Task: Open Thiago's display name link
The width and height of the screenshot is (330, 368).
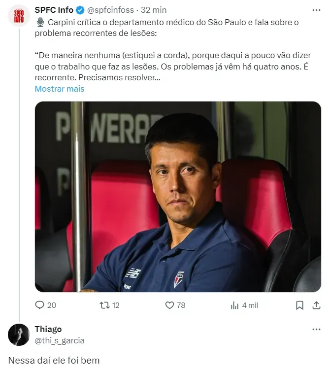Action: tap(48, 329)
